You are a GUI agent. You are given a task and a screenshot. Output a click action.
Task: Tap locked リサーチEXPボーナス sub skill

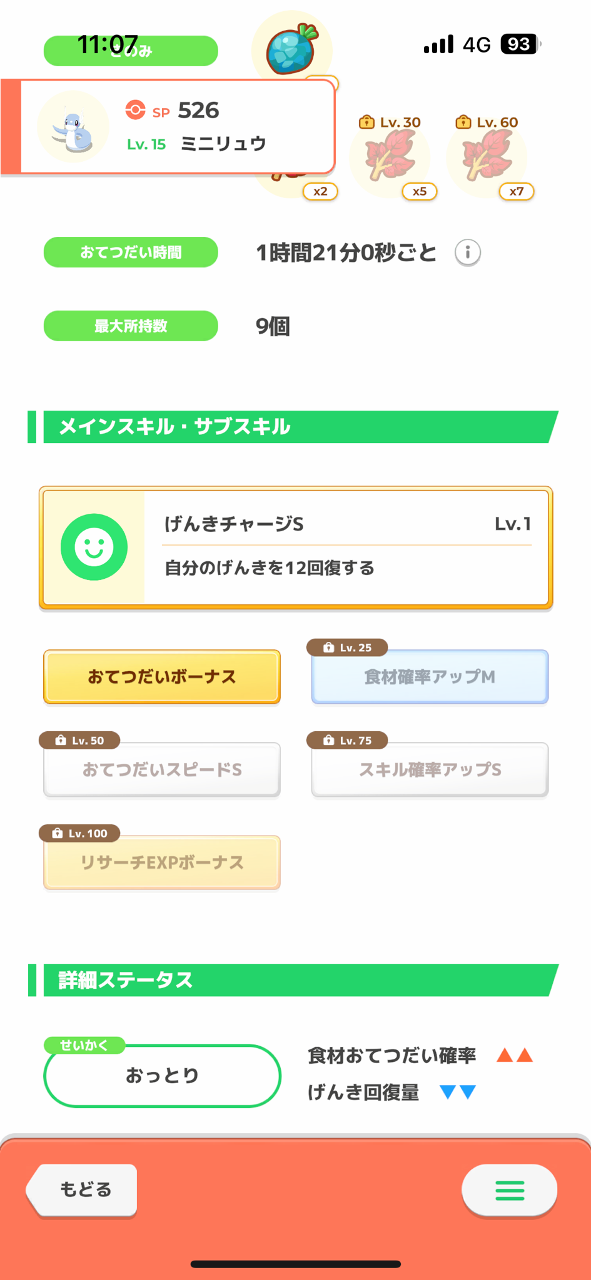162,862
